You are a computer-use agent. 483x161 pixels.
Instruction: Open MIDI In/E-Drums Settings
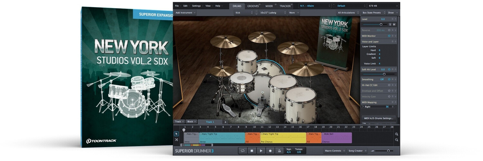click(x=379, y=118)
